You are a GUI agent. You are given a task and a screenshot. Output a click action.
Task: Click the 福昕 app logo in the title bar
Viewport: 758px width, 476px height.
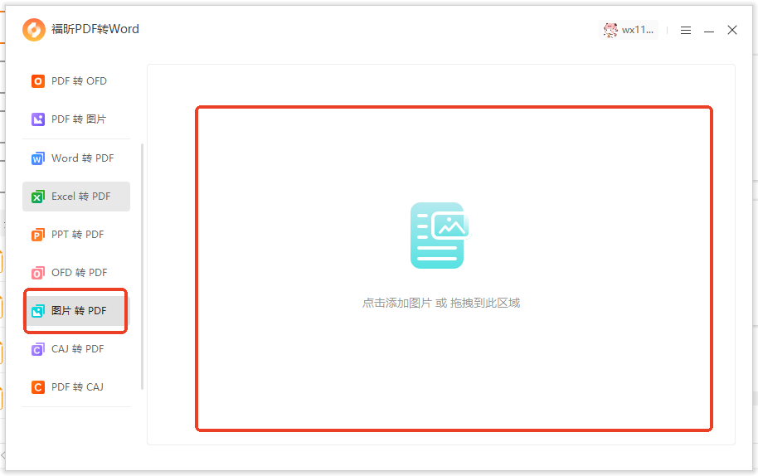point(34,30)
